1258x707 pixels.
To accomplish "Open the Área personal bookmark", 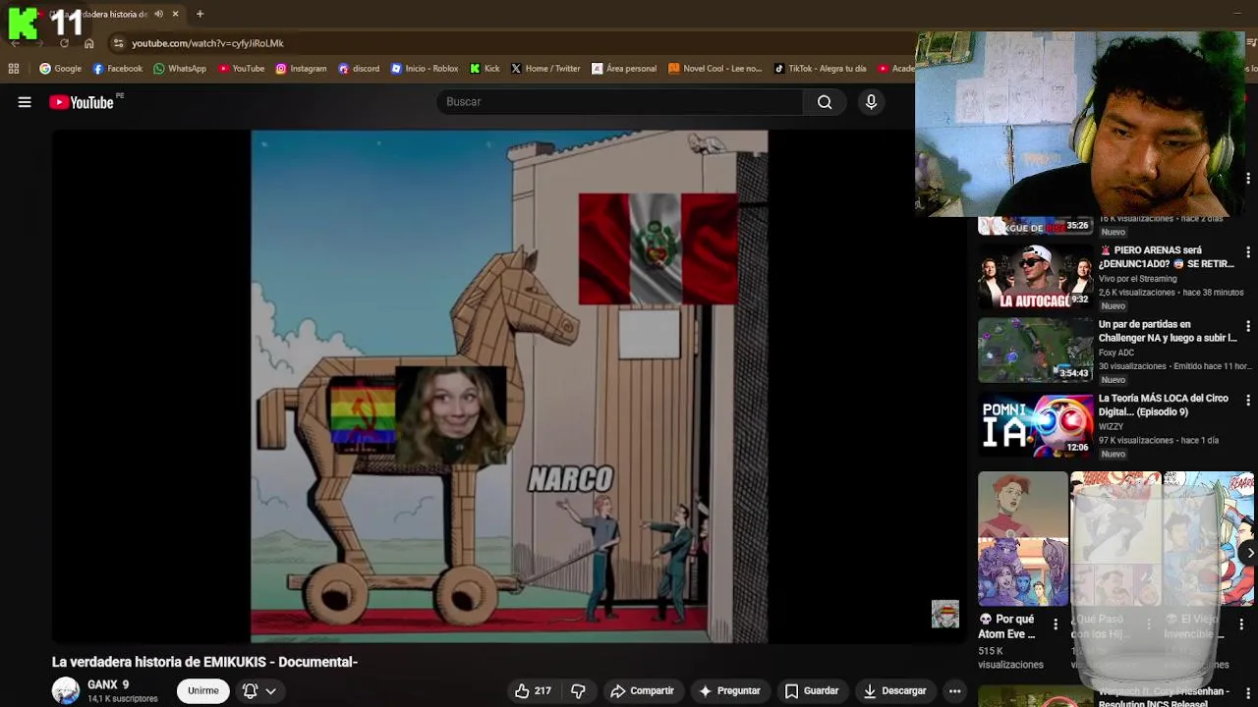I will click(x=623, y=69).
